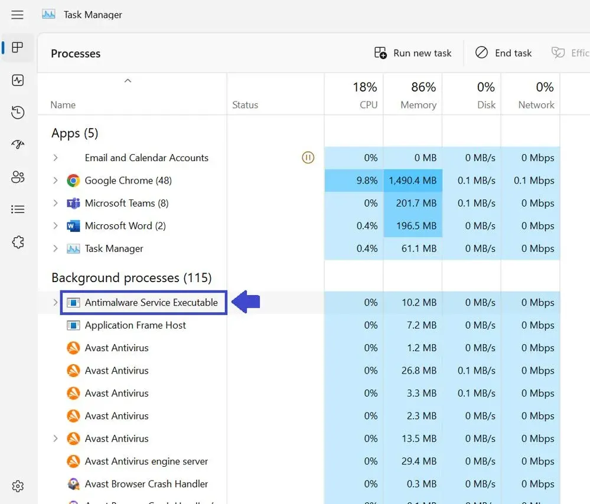590x504 pixels.
Task: Sort processes by Name column
Action: [132, 94]
